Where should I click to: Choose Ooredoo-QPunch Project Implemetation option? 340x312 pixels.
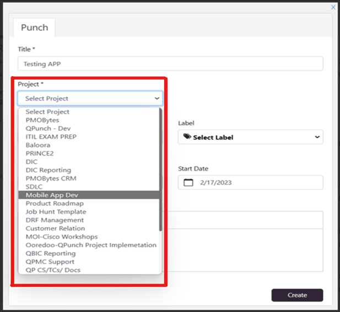[x=91, y=245]
